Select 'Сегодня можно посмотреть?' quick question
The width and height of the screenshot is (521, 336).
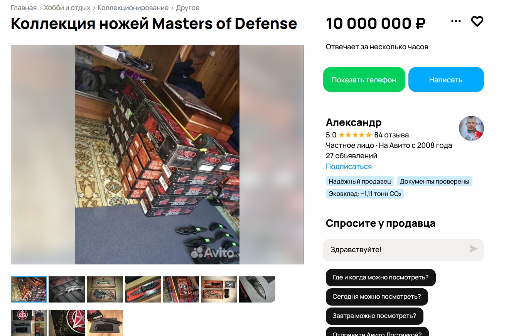(x=377, y=297)
